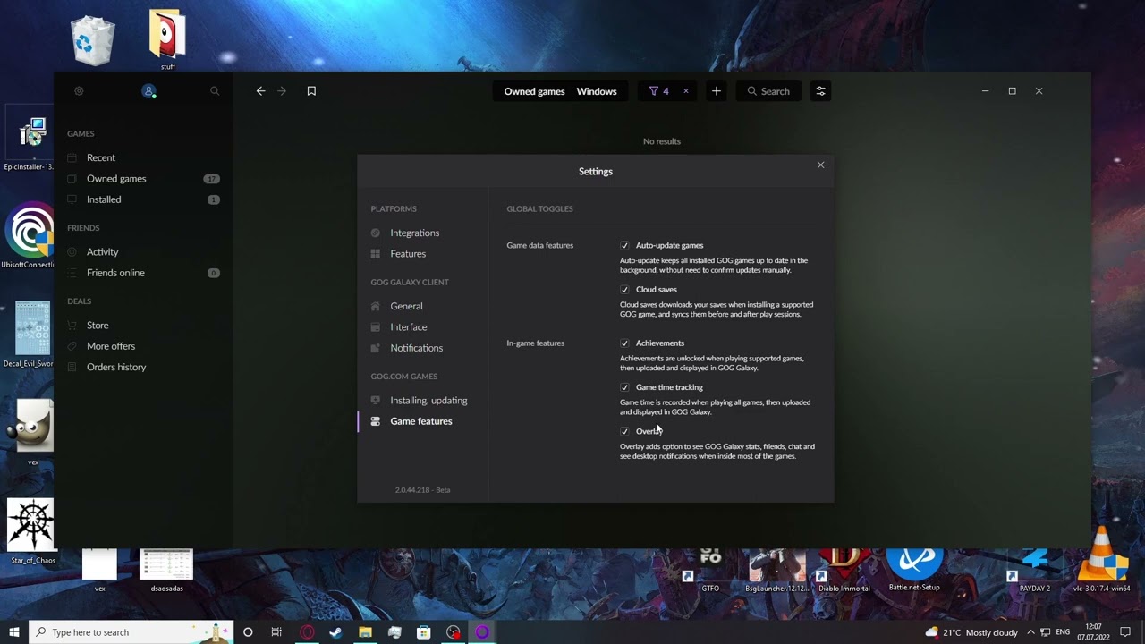Toggle Overlay checkbox
The image size is (1145, 644).
(624, 431)
